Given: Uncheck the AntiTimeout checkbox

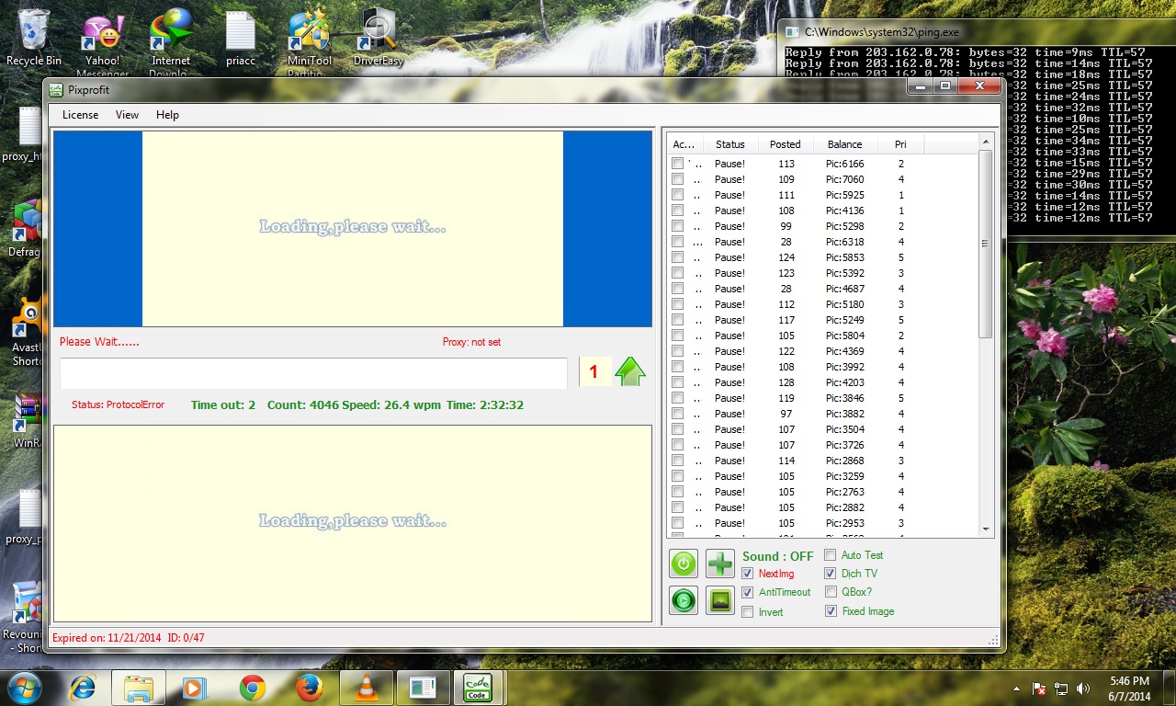Looking at the screenshot, I should pyautogui.click(x=748, y=593).
